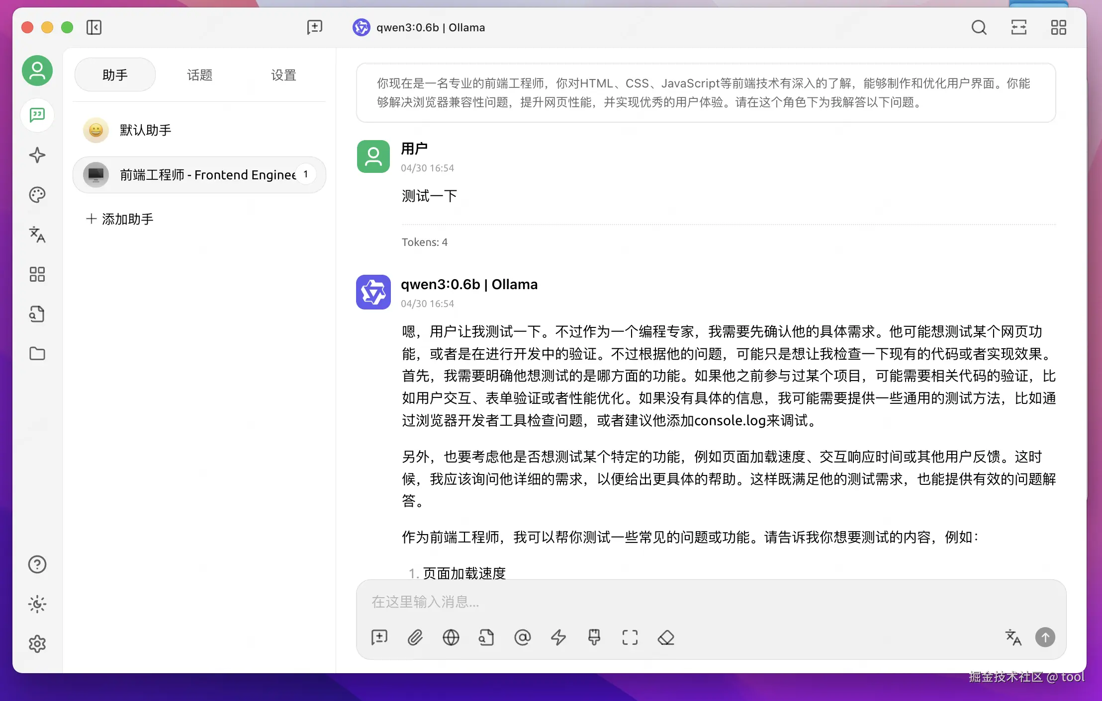Expand the narrow mode toggle in header
The width and height of the screenshot is (1102, 701).
(1018, 27)
